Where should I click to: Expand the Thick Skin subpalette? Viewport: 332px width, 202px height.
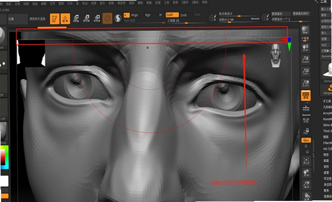[x=327, y=131]
